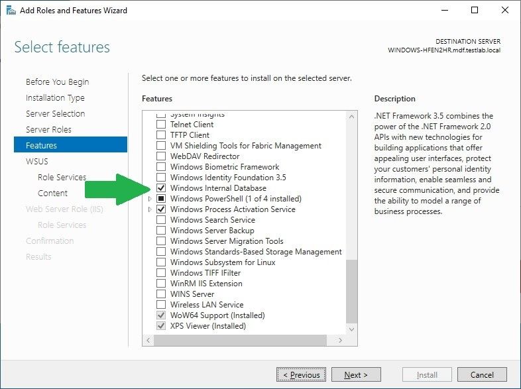This screenshot has height=389, width=521.
Task: Minimize the wizard window
Action: pyautogui.click(x=445, y=10)
